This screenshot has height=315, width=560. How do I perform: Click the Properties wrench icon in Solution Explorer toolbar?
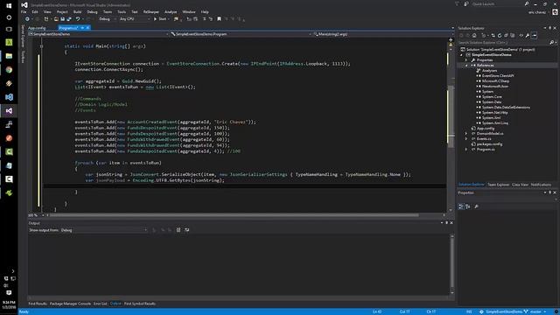528,35
